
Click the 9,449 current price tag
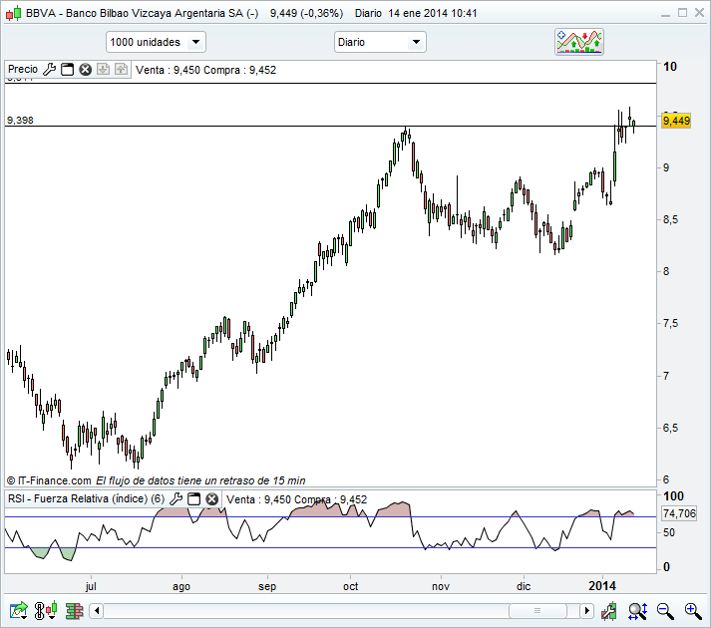pos(676,121)
